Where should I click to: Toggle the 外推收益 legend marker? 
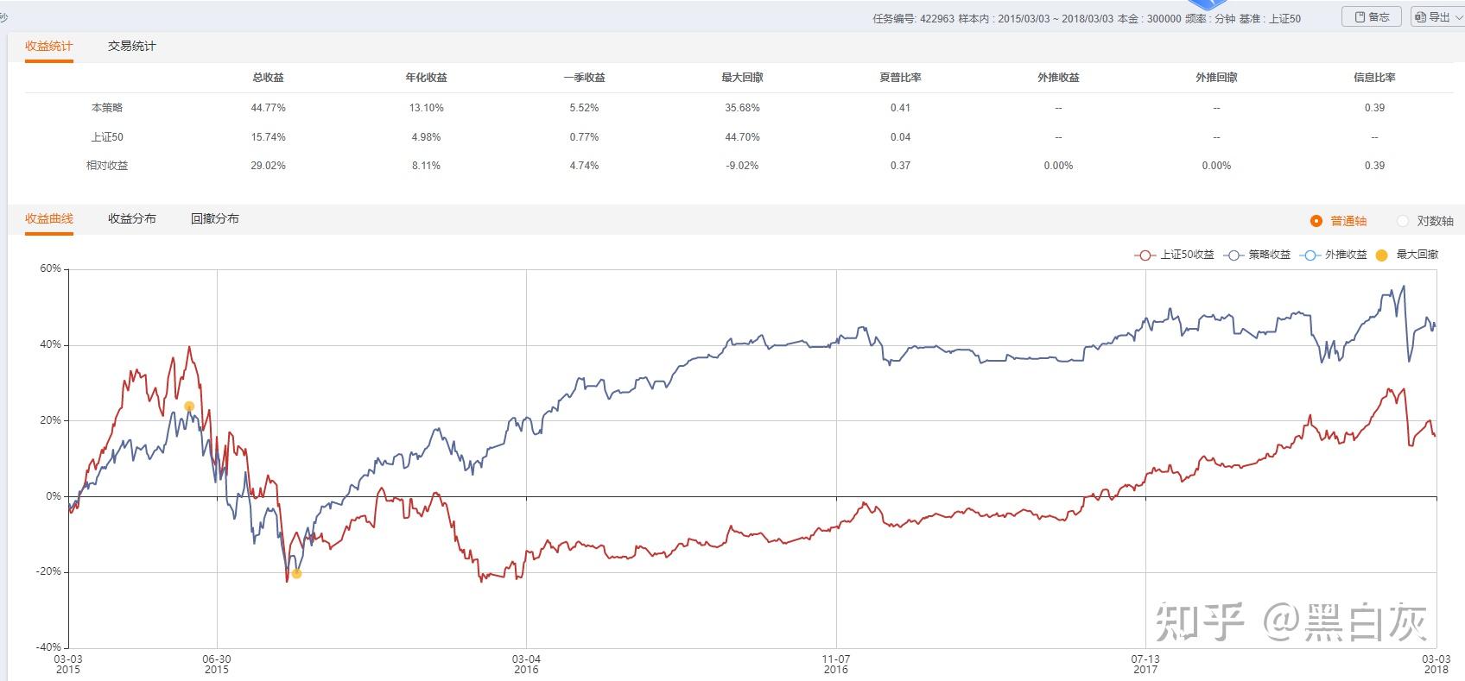(x=1310, y=255)
